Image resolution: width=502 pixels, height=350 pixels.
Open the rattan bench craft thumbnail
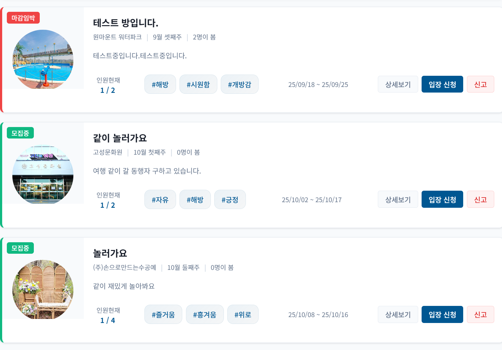click(x=43, y=289)
